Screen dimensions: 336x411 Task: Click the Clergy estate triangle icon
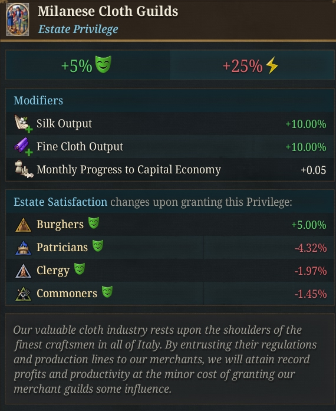pyautogui.click(x=24, y=271)
